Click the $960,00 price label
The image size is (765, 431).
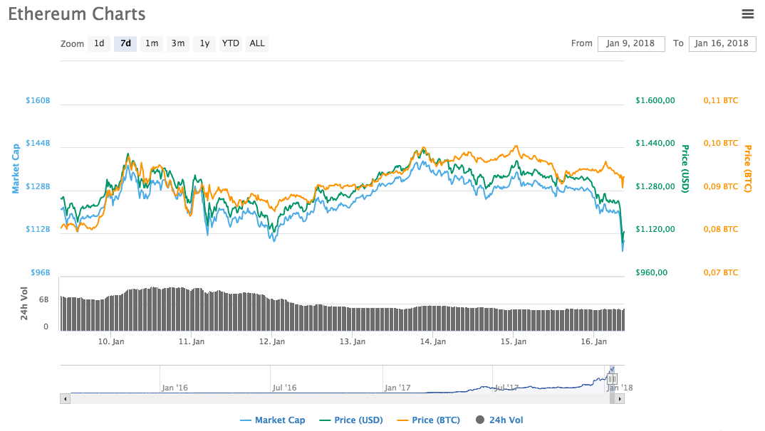point(651,272)
